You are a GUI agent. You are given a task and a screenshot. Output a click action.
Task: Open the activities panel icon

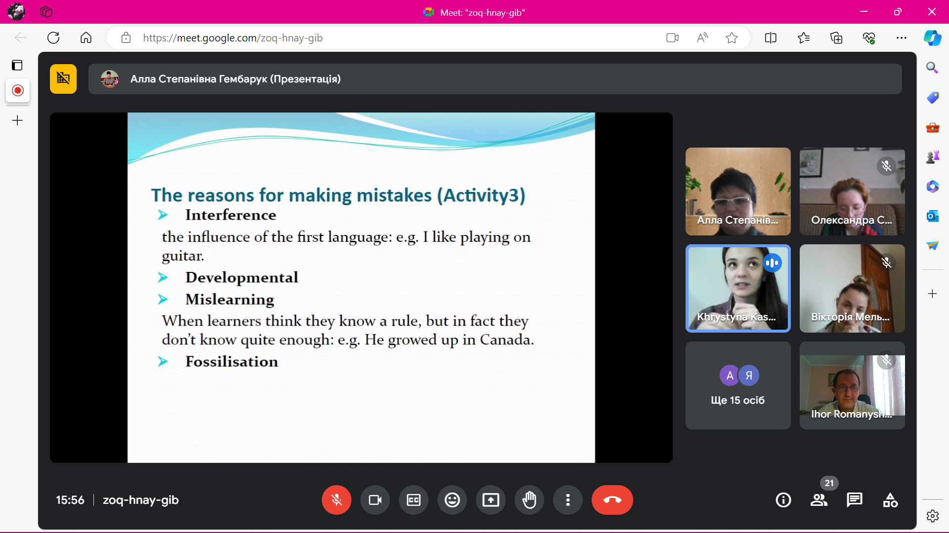(890, 500)
